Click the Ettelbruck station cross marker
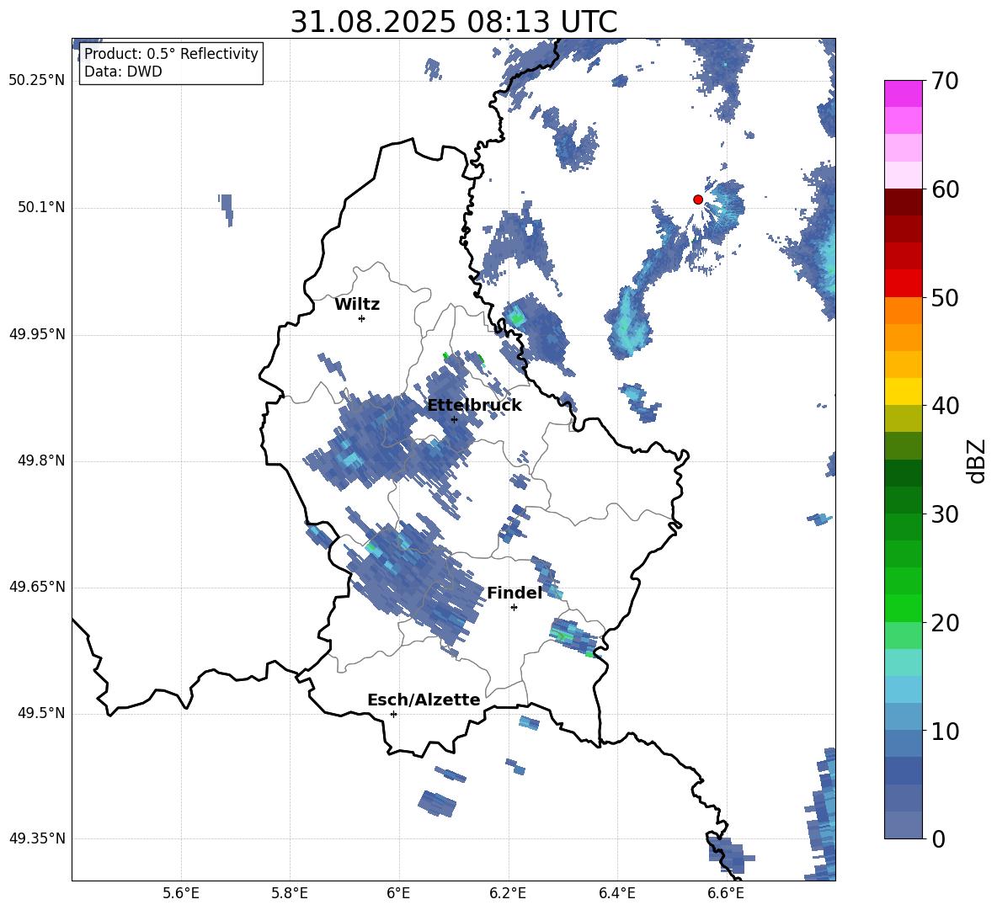The width and height of the screenshot is (997, 910). click(x=454, y=419)
